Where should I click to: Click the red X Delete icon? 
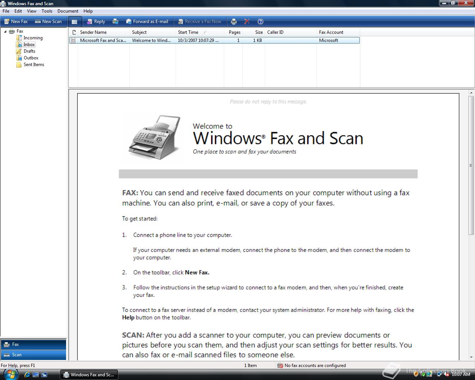tap(247, 22)
